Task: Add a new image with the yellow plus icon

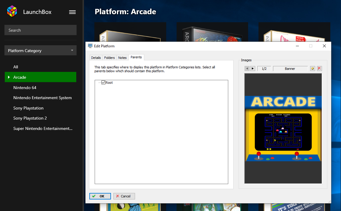Action: point(313,69)
